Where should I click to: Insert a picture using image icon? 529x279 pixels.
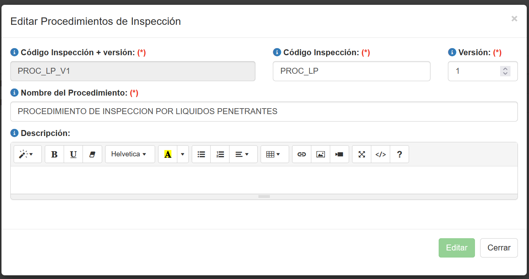(321, 154)
